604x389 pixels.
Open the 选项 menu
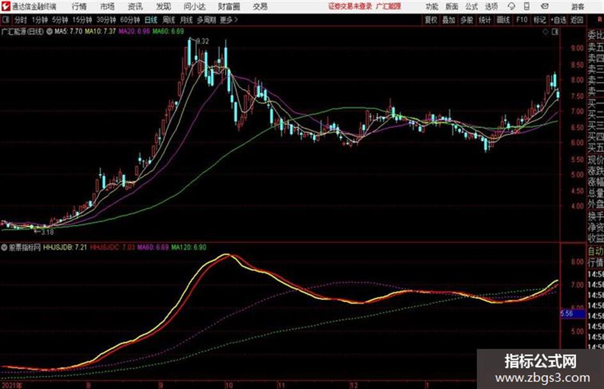tap(492, 6)
